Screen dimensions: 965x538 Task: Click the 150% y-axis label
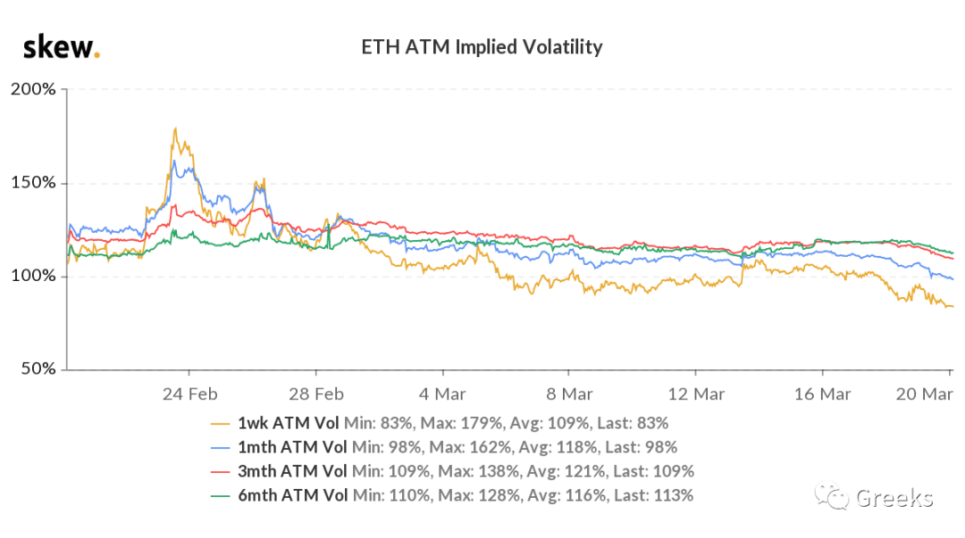point(33,183)
